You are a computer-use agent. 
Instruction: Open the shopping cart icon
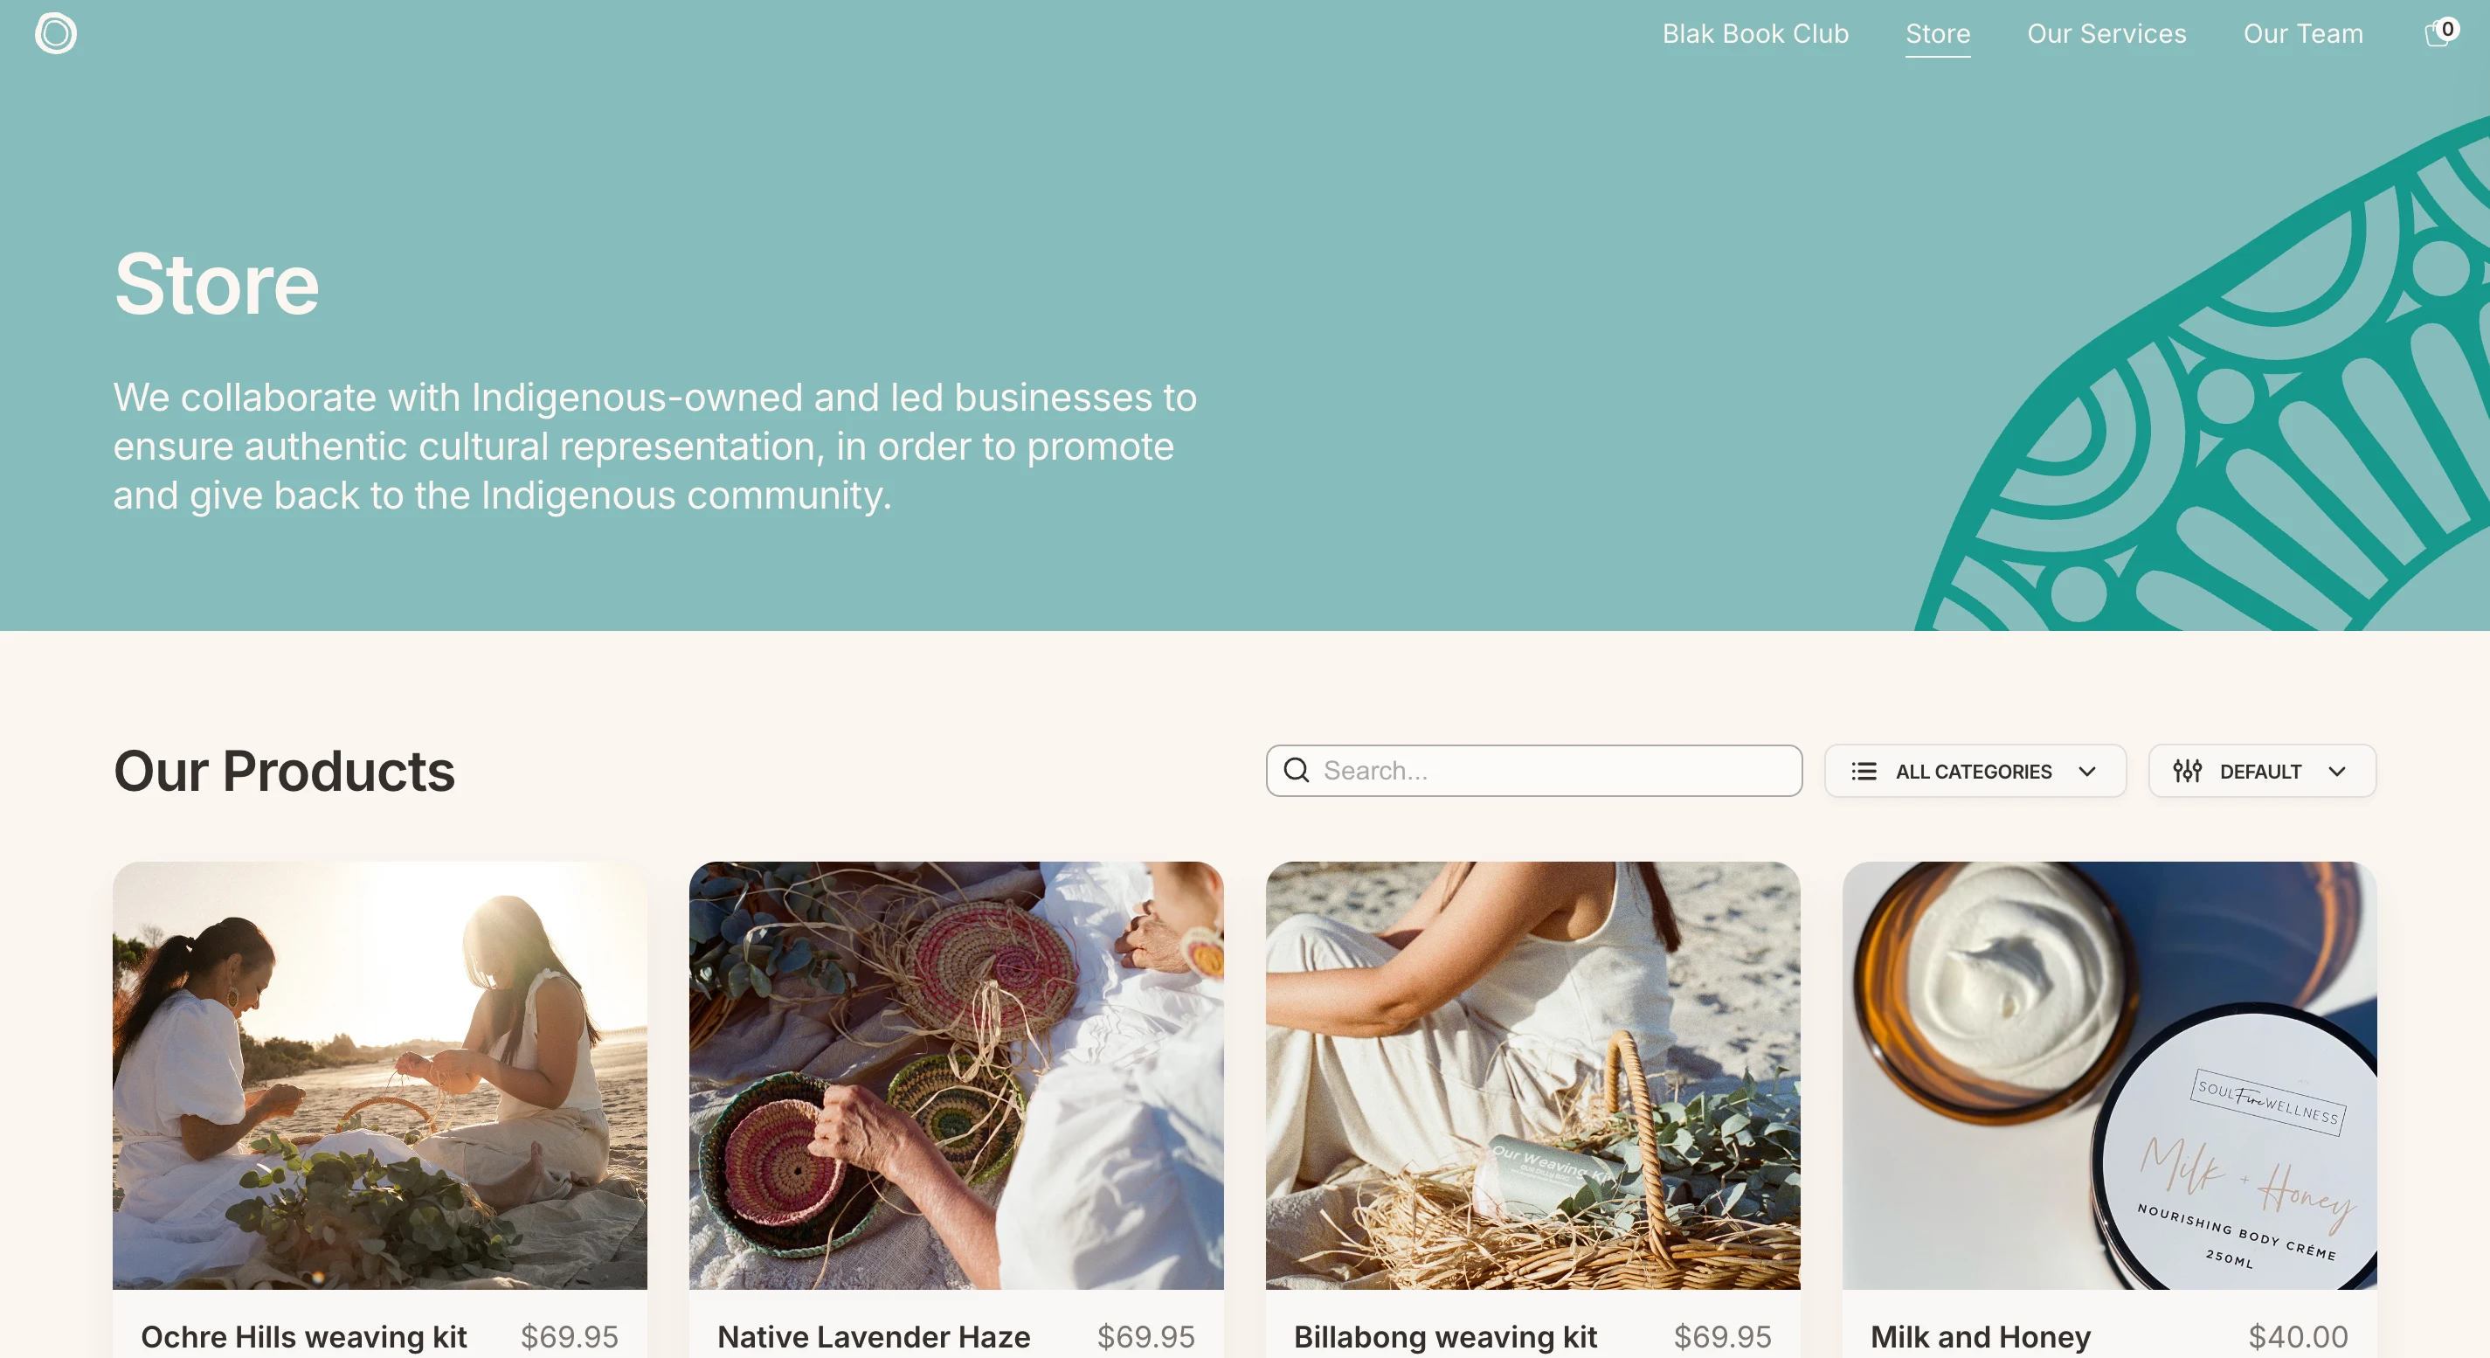pos(2438,34)
